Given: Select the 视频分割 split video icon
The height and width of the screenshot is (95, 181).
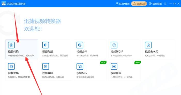Looking at the screenshot, I should [46, 45].
